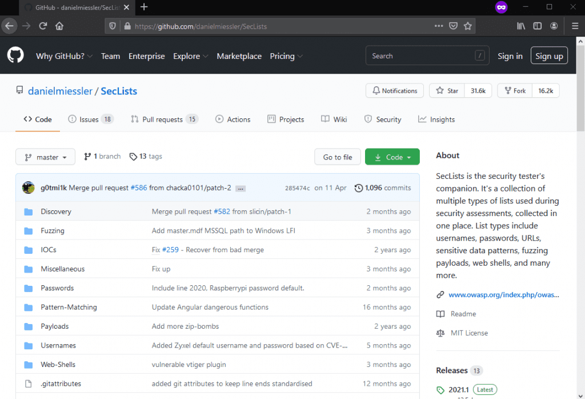Switch to the Code tab
This screenshot has width=585, height=399.
pos(38,119)
